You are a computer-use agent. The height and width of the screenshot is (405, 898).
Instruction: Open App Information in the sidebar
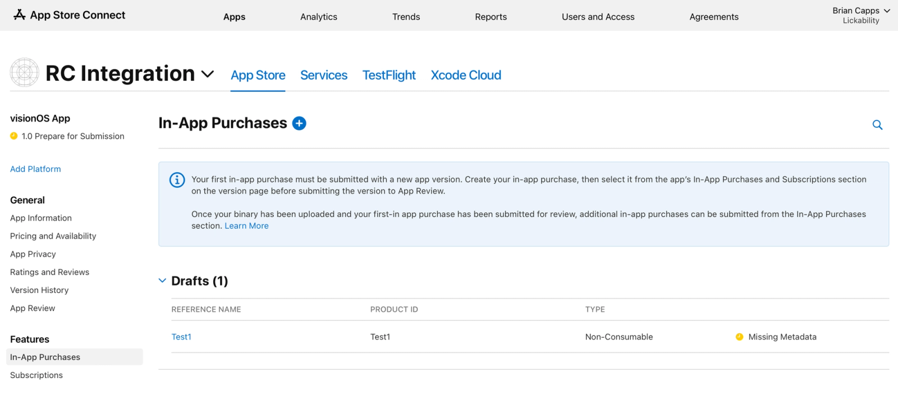tap(41, 218)
